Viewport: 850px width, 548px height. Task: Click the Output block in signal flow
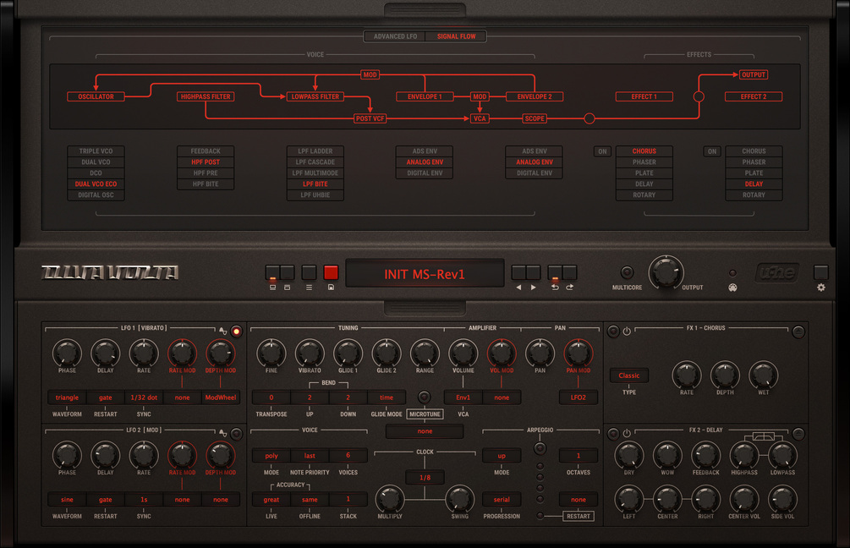(x=754, y=74)
